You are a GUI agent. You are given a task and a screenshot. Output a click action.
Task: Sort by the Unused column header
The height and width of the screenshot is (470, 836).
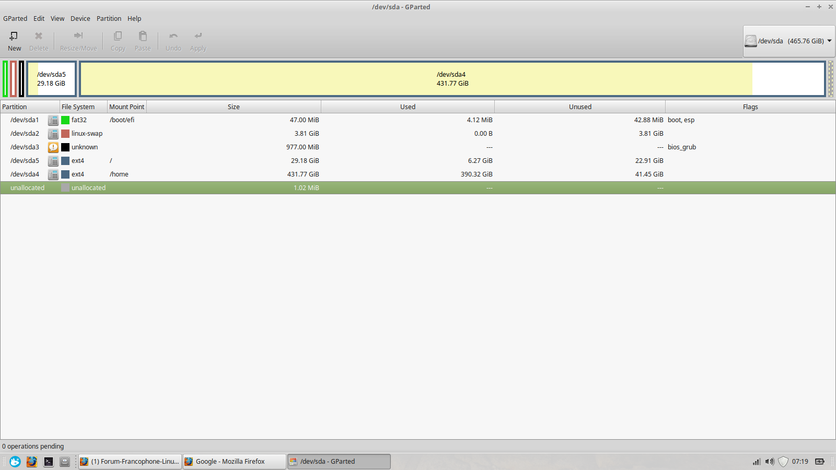click(x=580, y=107)
